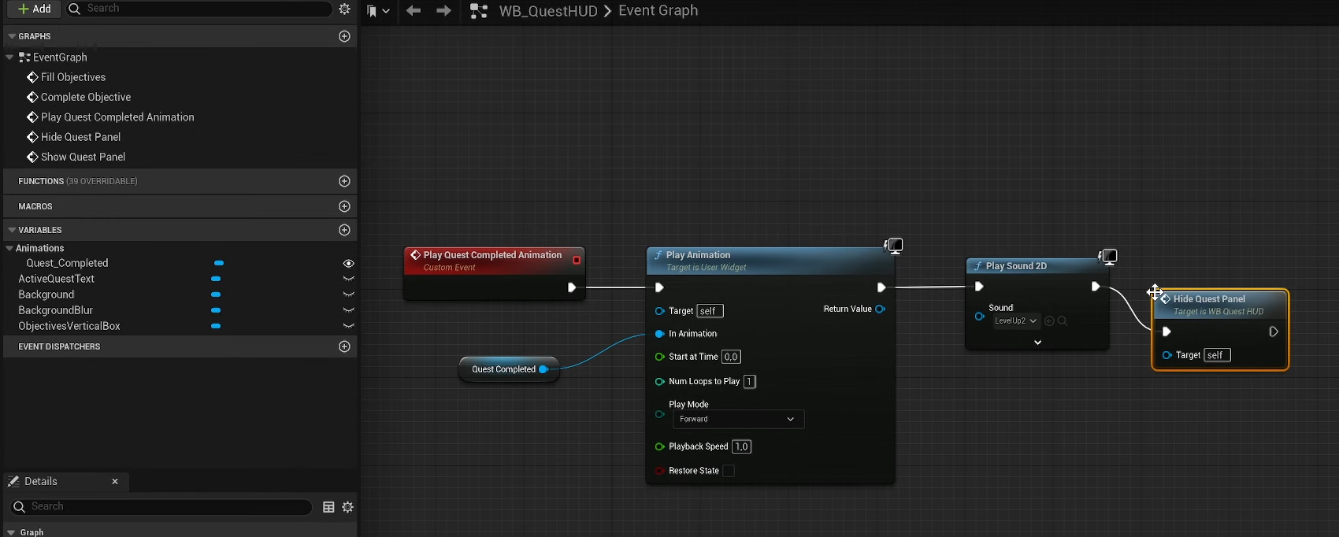Enable the Restore State checkbox
The image size is (1339, 537).
[729, 471]
